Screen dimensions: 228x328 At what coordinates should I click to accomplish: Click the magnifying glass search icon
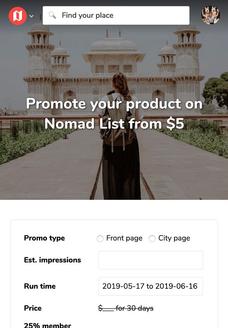(x=52, y=15)
